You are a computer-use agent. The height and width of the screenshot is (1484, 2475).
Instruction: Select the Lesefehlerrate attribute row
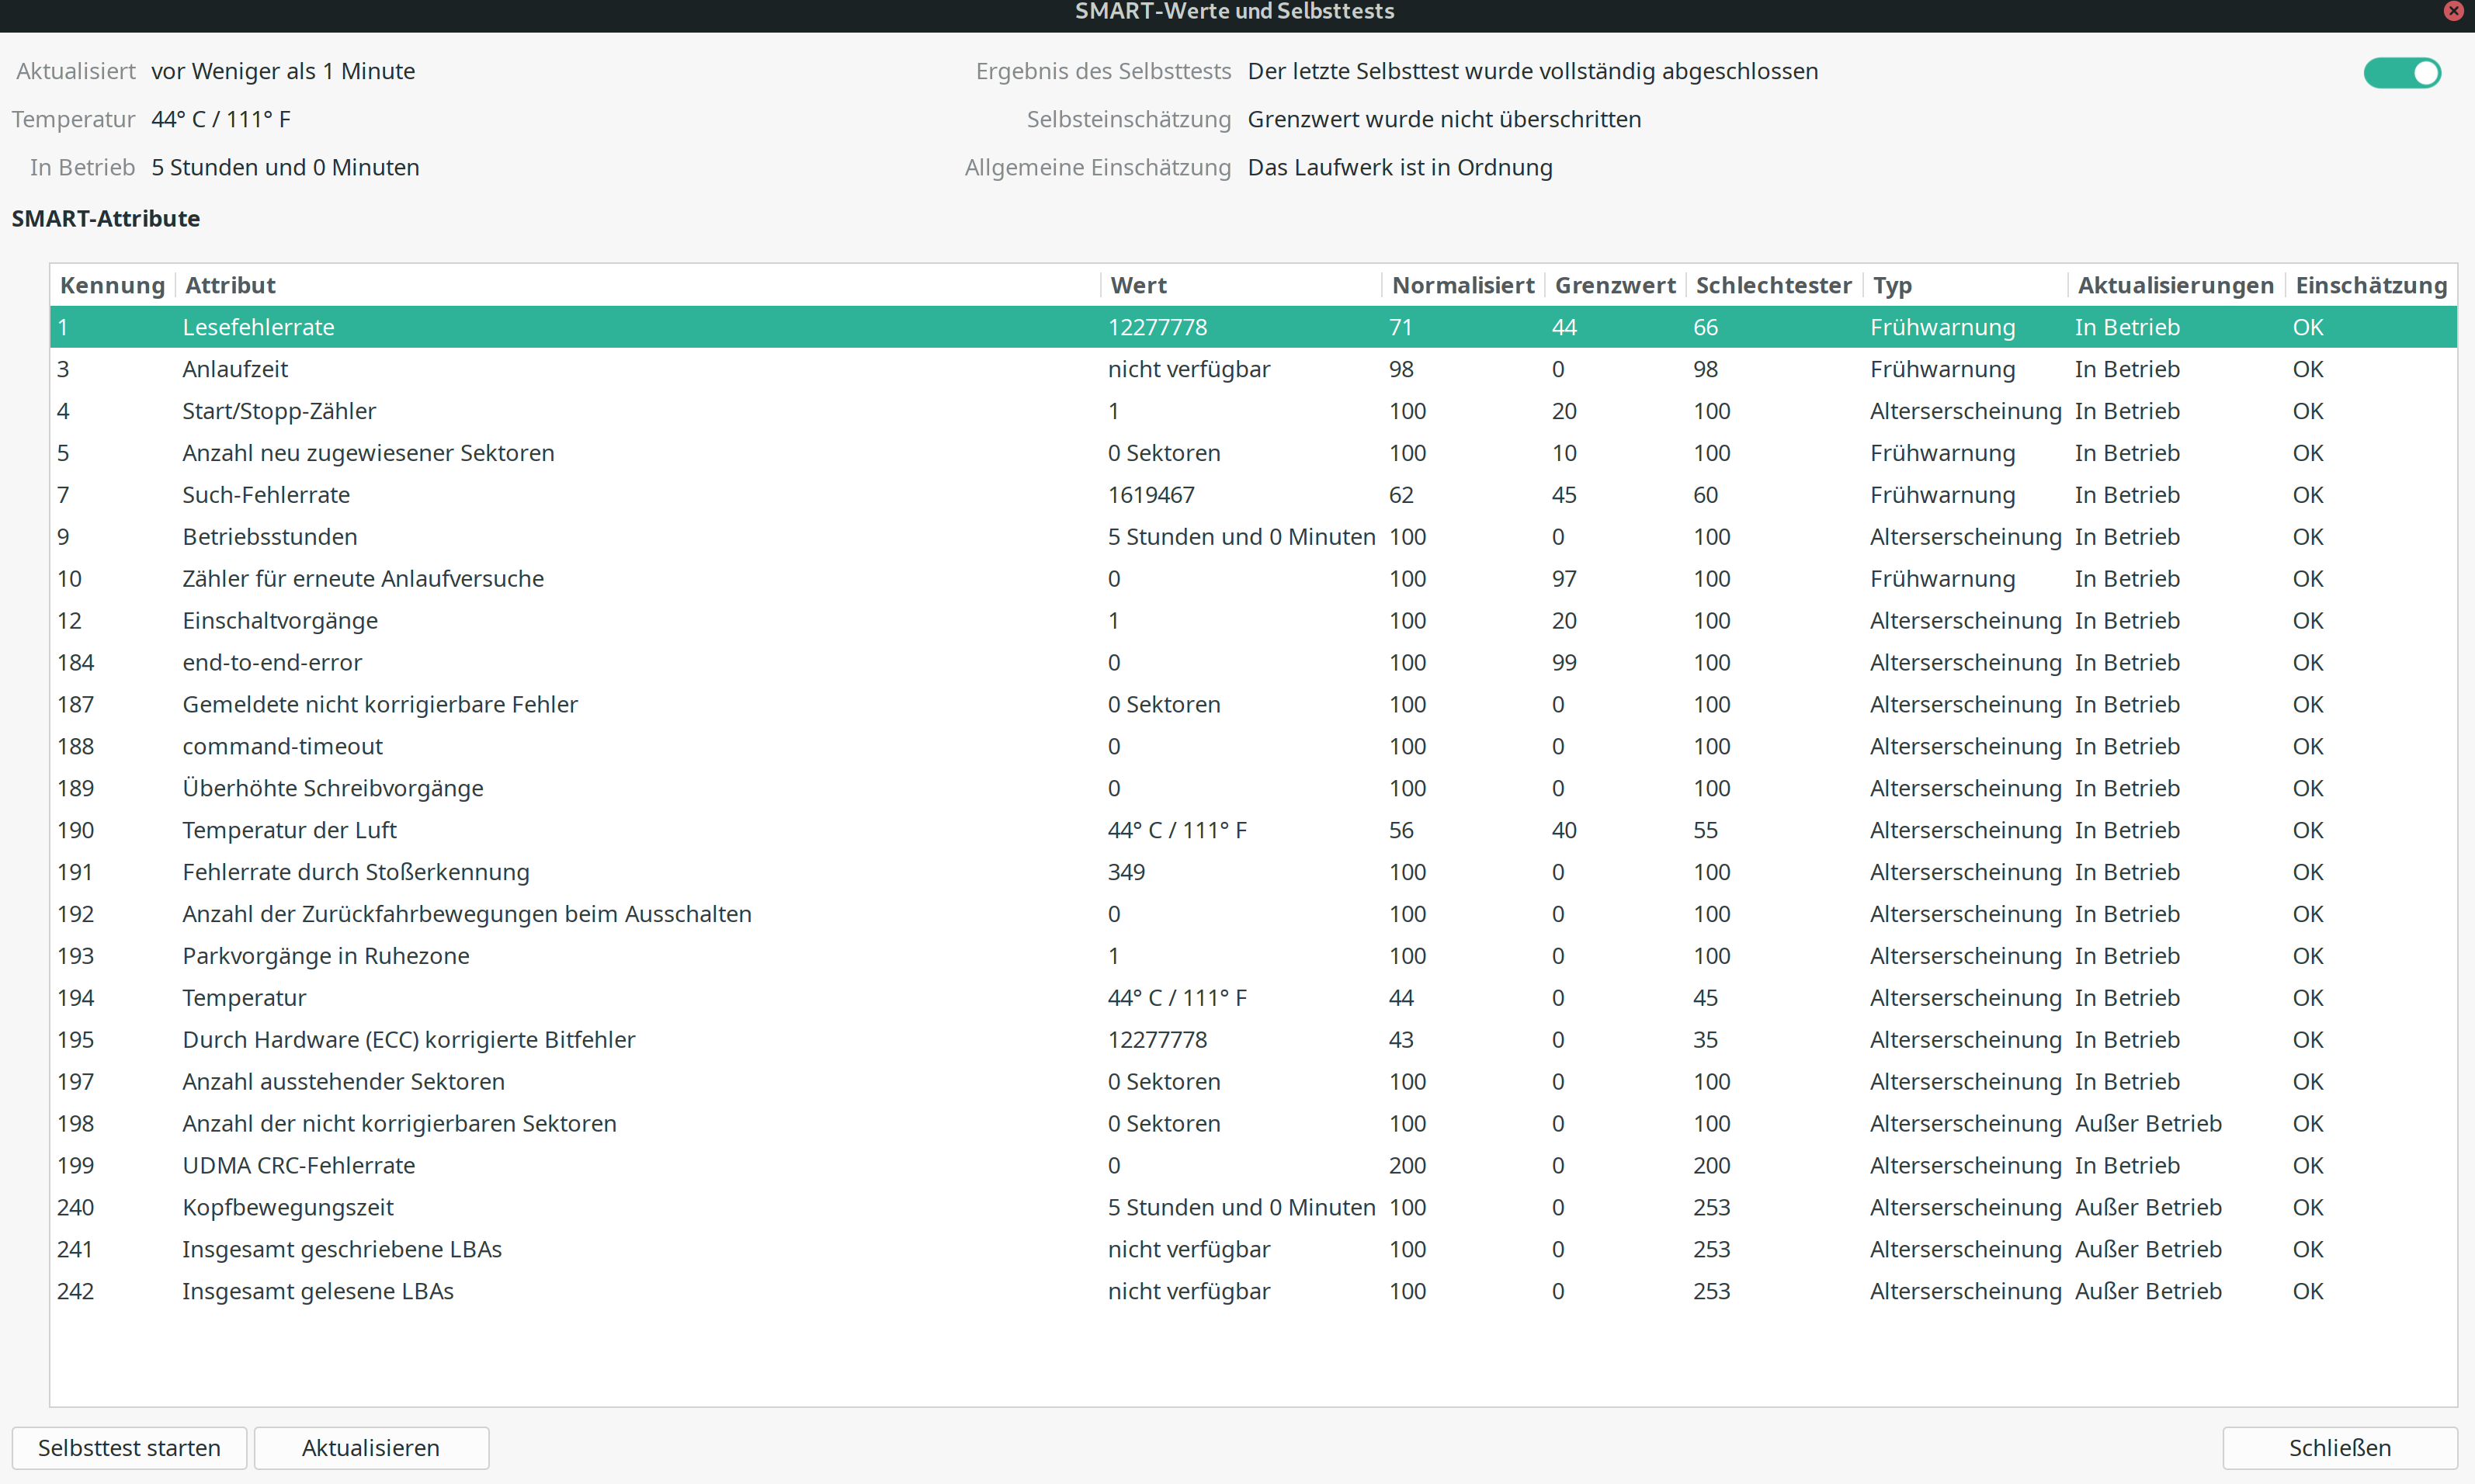tap(258, 327)
